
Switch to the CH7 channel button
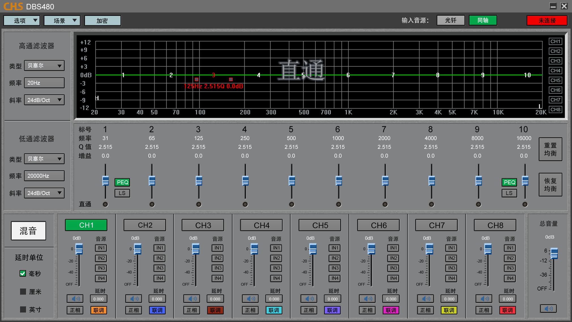(437, 225)
